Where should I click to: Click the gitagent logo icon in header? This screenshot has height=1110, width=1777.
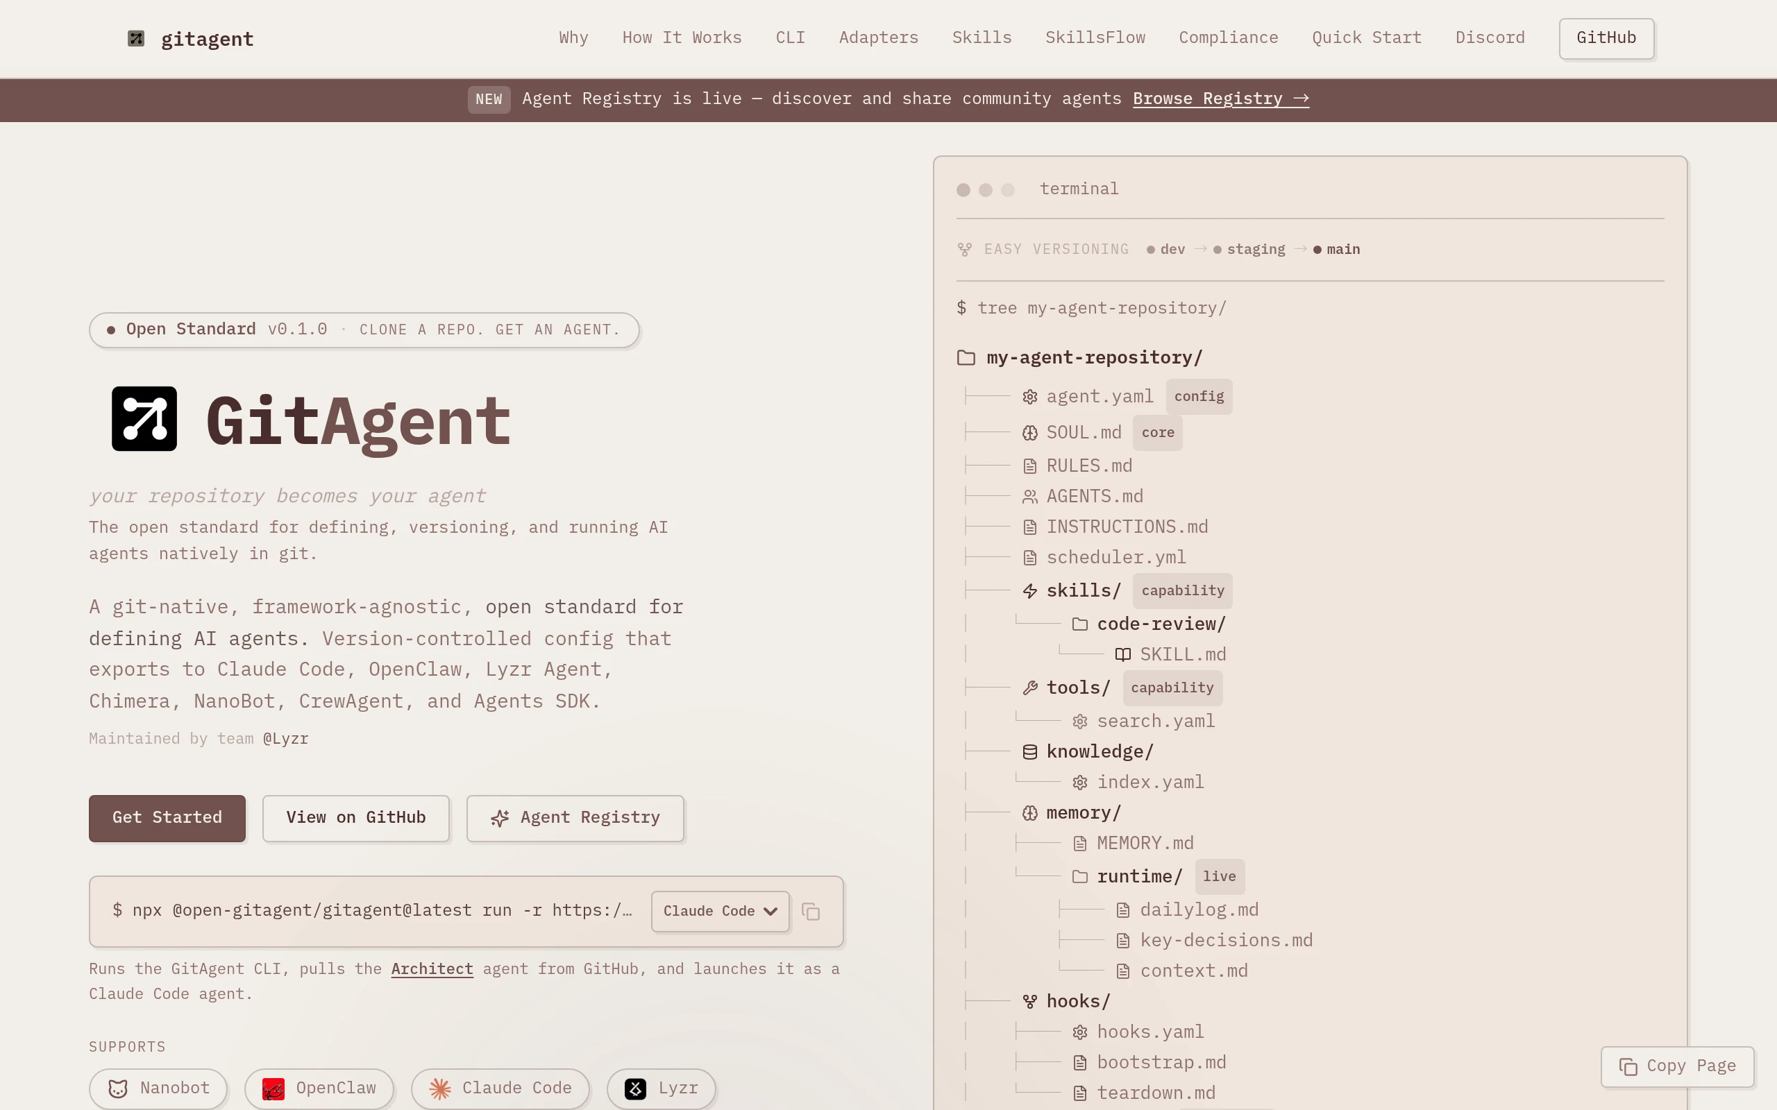(136, 38)
